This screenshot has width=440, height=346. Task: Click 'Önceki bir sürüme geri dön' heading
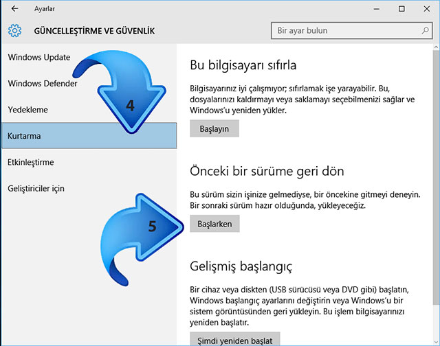click(x=267, y=171)
